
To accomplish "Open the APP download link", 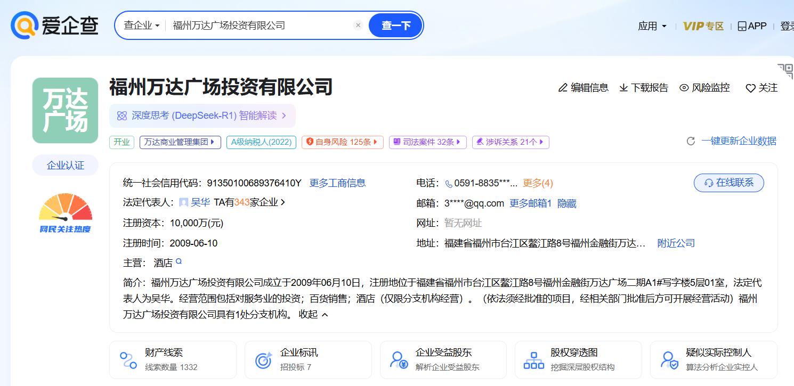I will tap(752, 26).
